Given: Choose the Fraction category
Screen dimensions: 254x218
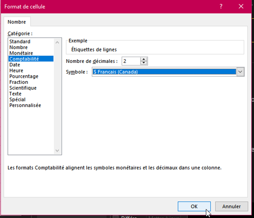Looking at the screenshot, I should [19, 82].
